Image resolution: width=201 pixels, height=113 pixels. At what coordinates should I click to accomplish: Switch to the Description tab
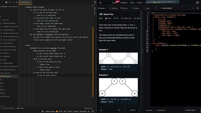[x=102, y=8]
